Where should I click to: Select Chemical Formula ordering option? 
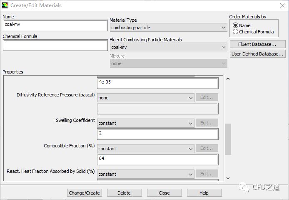(236, 32)
